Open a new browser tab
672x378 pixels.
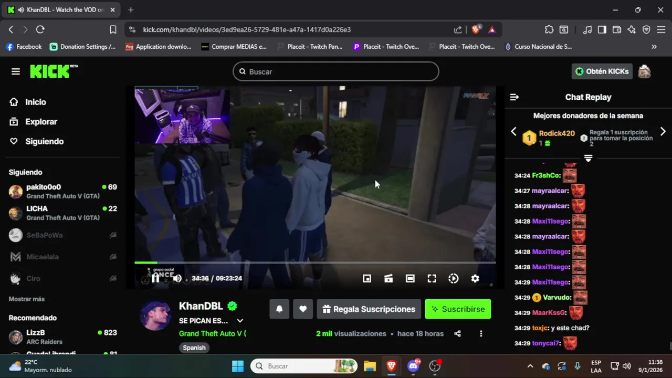[131, 9]
